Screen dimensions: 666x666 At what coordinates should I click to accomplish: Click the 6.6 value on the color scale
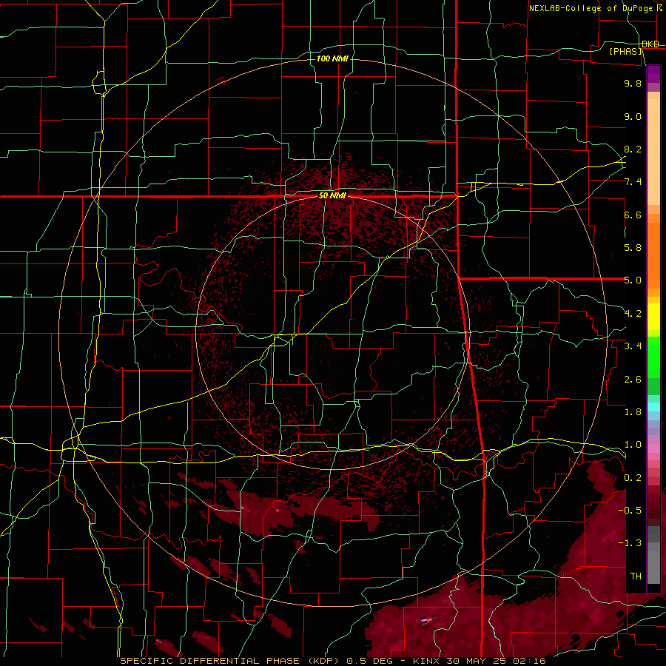click(633, 215)
